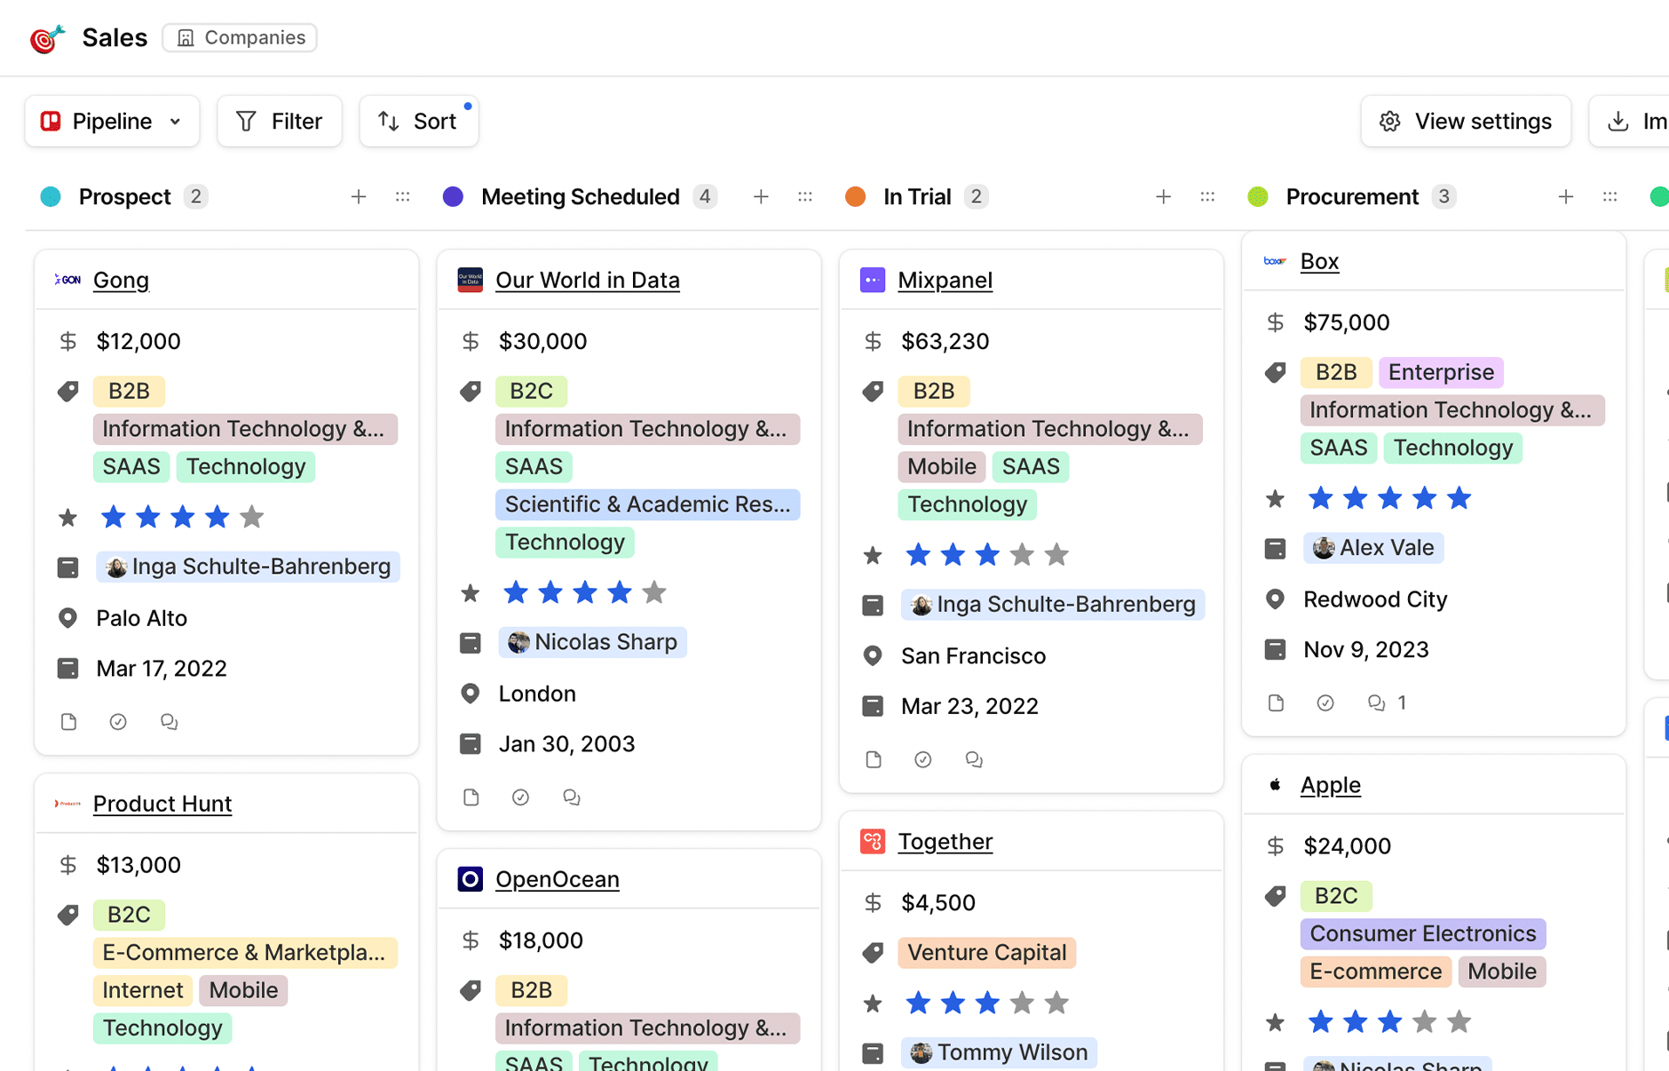Click Venture Capital tag on Together card
Viewport: 1669px width, 1071px height.
[986, 953]
